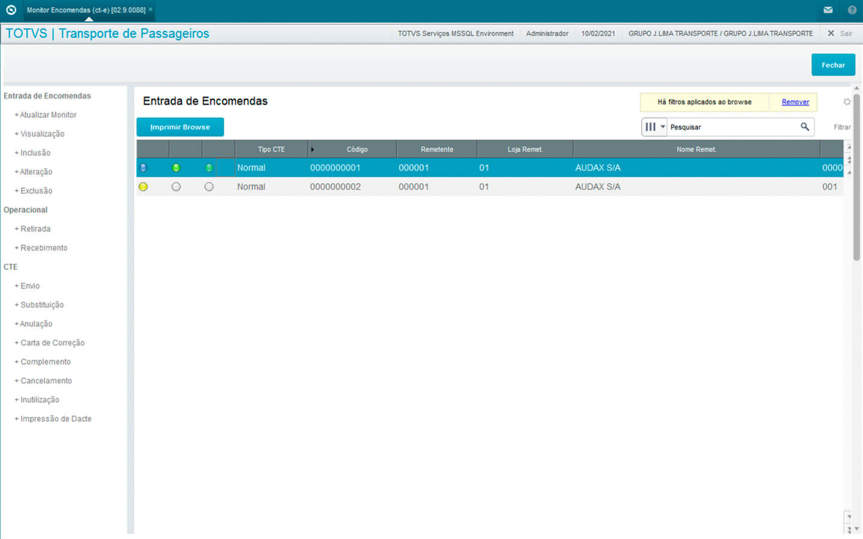863x539 pixels.
Task: Click the first green status circle in row one
Action: click(176, 168)
